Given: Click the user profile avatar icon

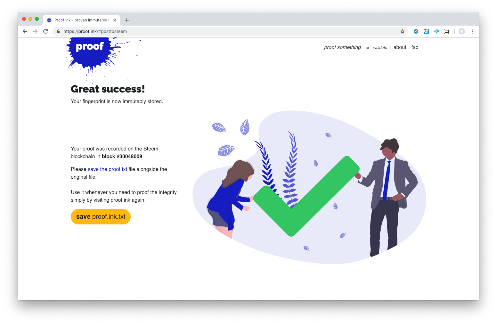Looking at the screenshot, I should click(462, 31).
